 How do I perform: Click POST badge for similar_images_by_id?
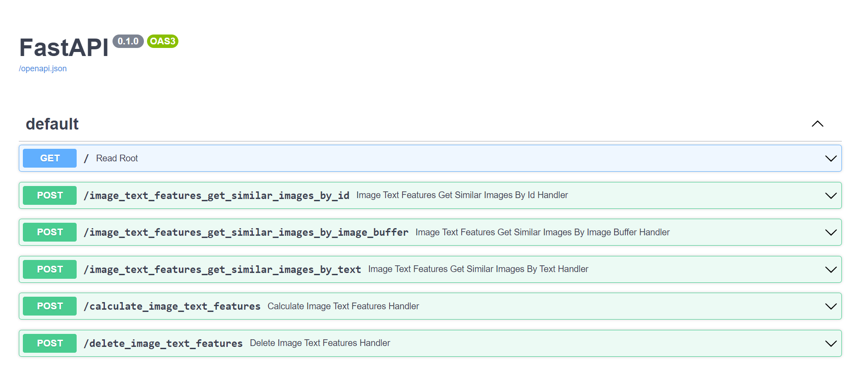coord(50,195)
